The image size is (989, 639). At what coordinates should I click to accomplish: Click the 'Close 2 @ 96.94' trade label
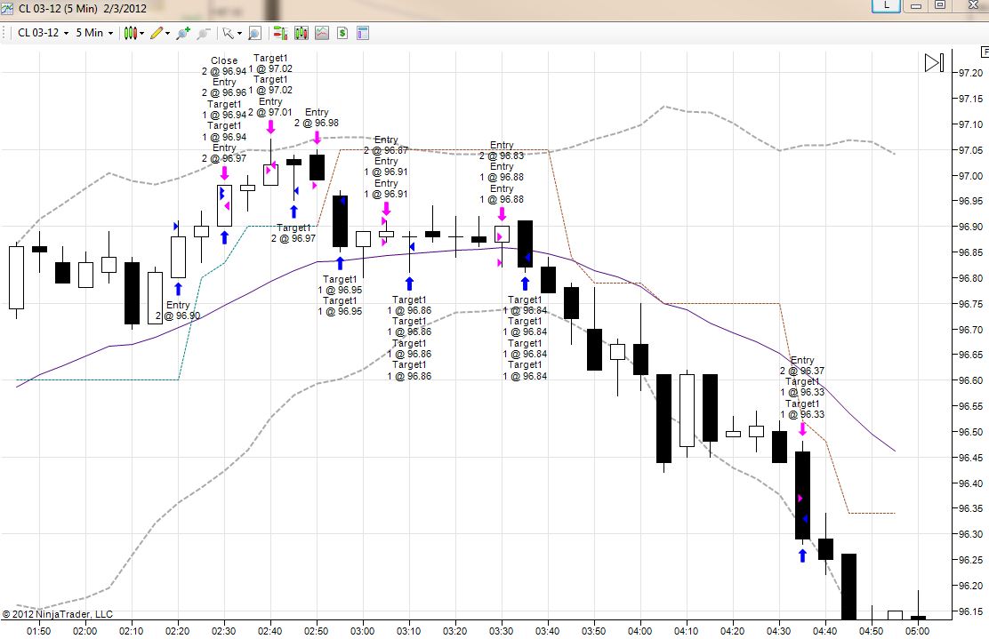pyautogui.click(x=224, y=66)
